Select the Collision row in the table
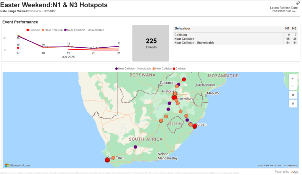The width and height of the screenshot is (302, 175). click(x=180, y=35)
